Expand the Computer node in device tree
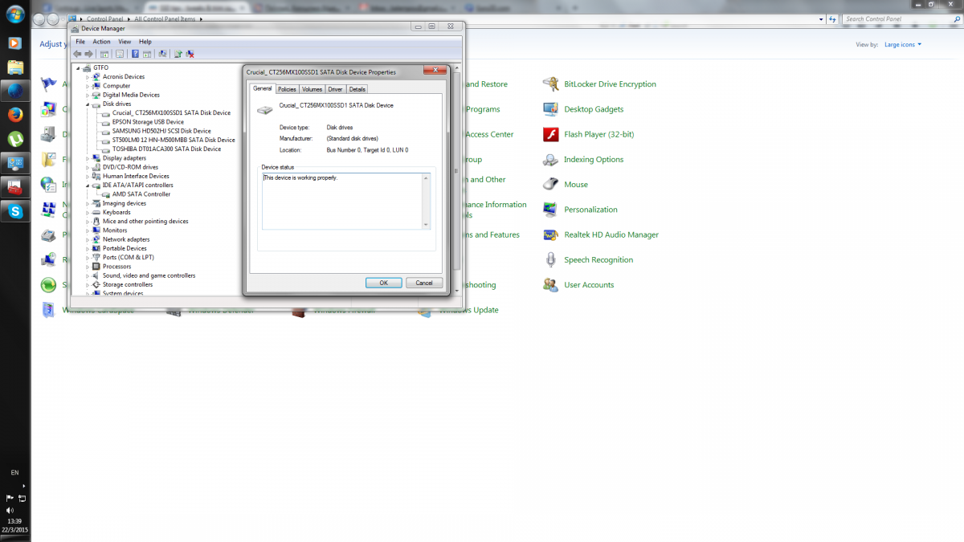 pos(88,86)
